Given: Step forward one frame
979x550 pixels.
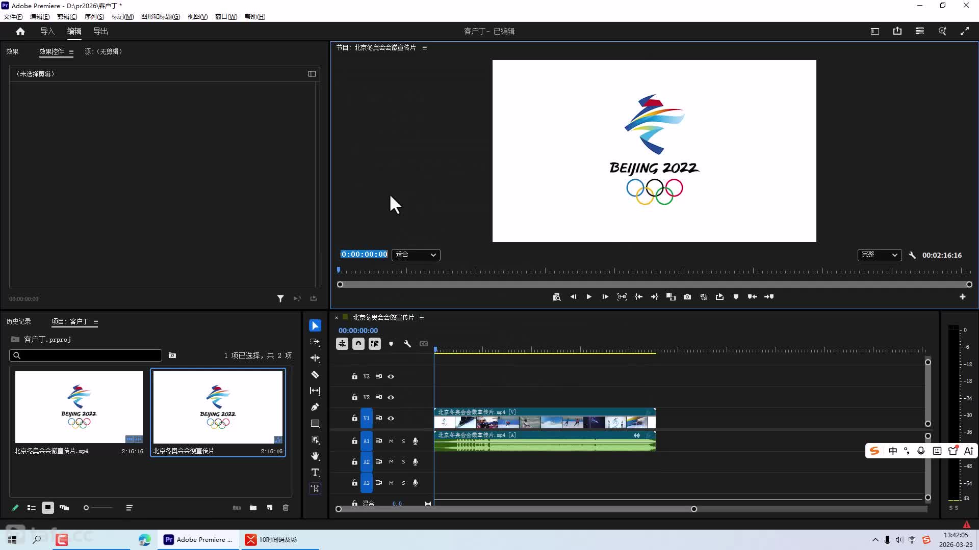Looking at the screenshot, I should click(x=605, y=297).
